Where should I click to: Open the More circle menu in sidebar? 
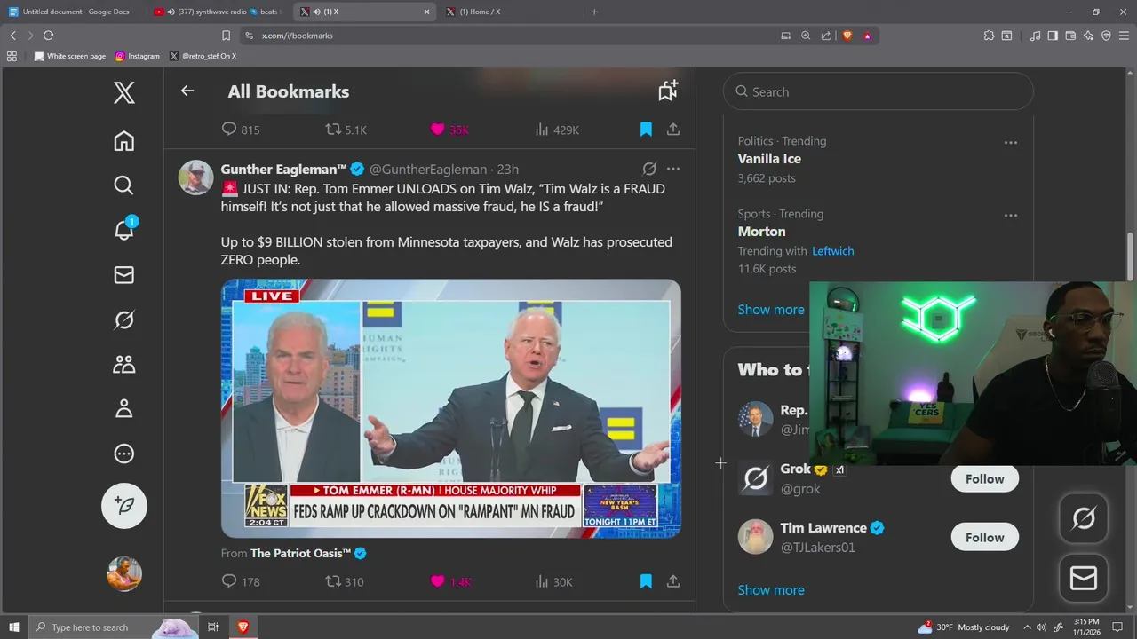pyautogui.click(x=124, y=454)
